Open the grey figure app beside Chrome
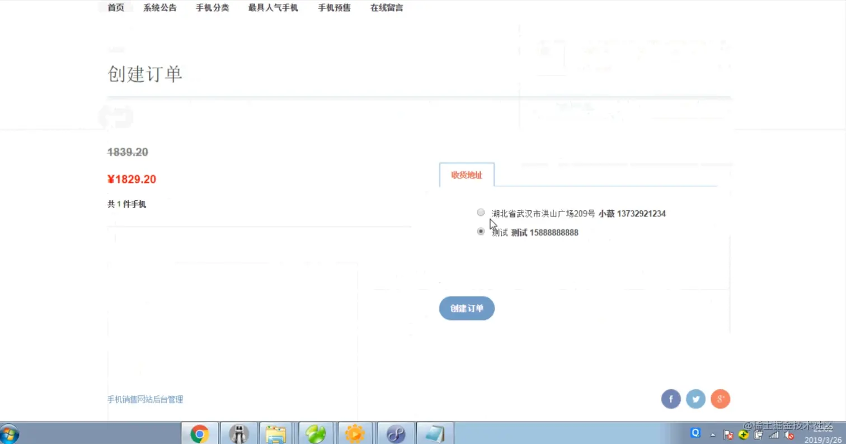This screenshot has width=846, height=444. (x=239, y=434)
